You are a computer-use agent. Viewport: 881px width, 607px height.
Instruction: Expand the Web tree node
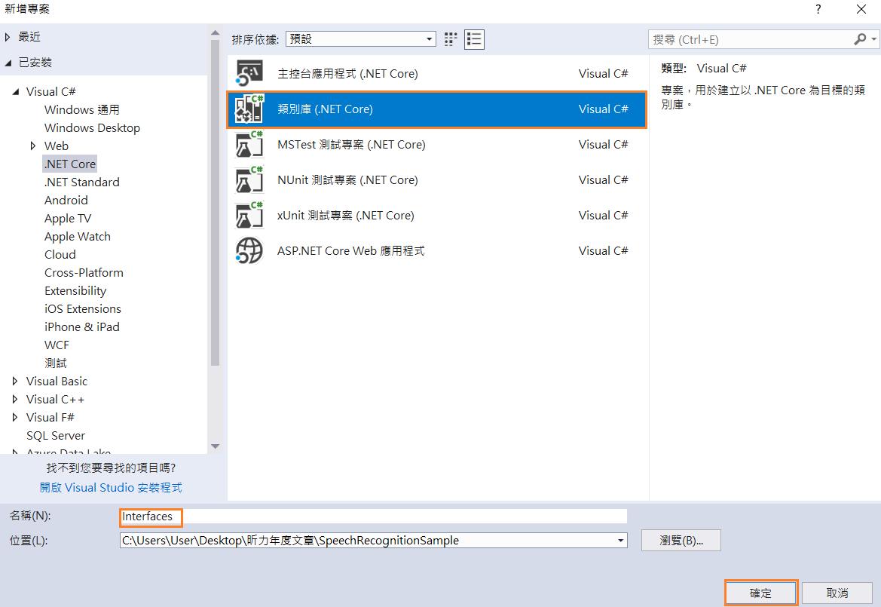(33, 146)
